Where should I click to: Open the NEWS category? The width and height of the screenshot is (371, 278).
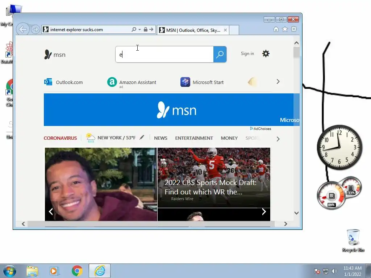point(161,138)
